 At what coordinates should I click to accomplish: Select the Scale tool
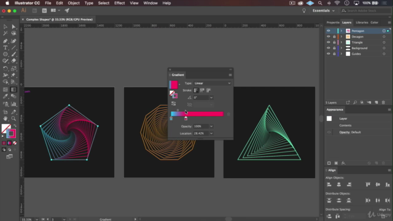(x=14, y=68)
